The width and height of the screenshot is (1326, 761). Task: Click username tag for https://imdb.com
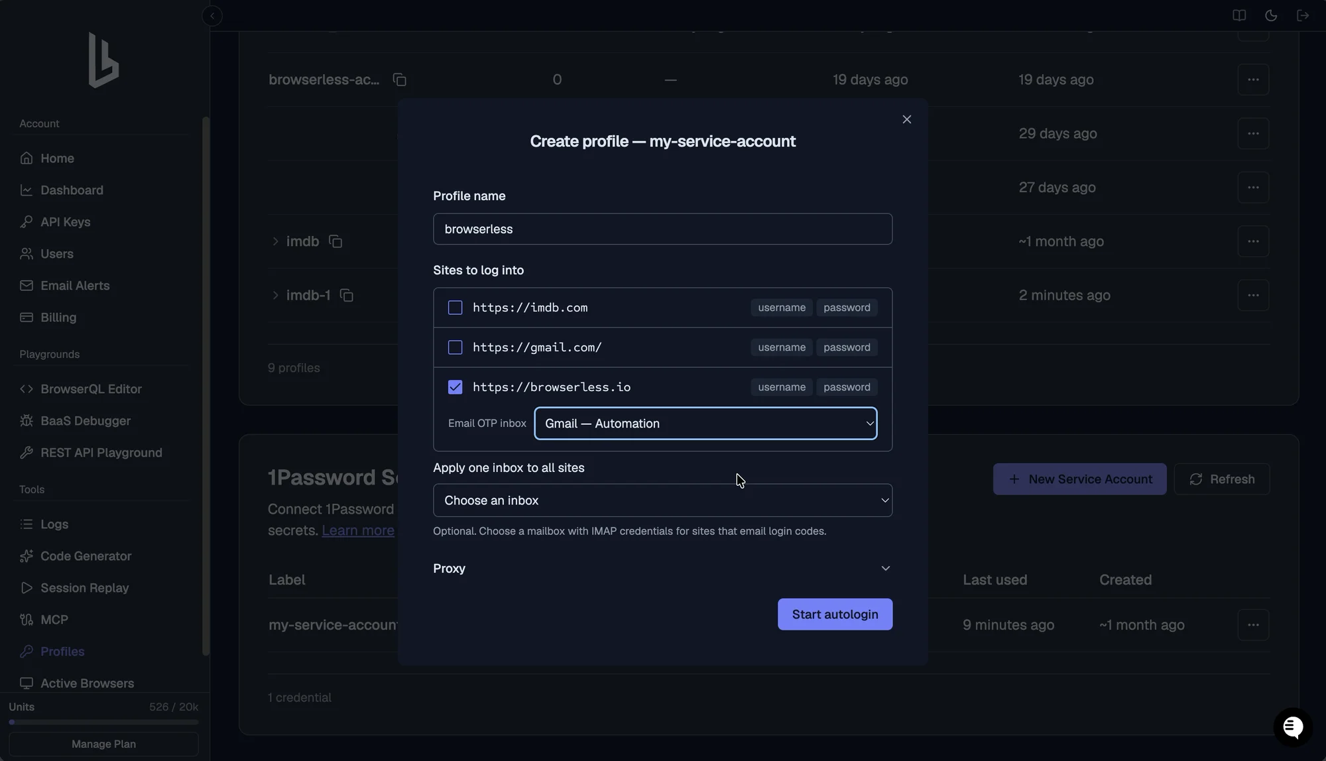click(x=782, y=308)
